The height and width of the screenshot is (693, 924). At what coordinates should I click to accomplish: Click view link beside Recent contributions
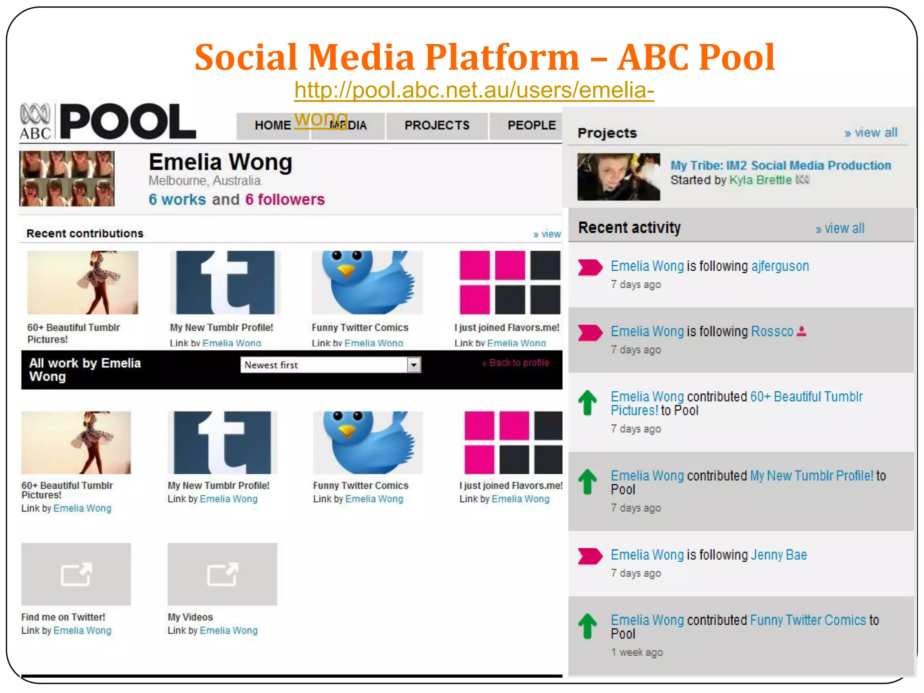click(547, 234)
